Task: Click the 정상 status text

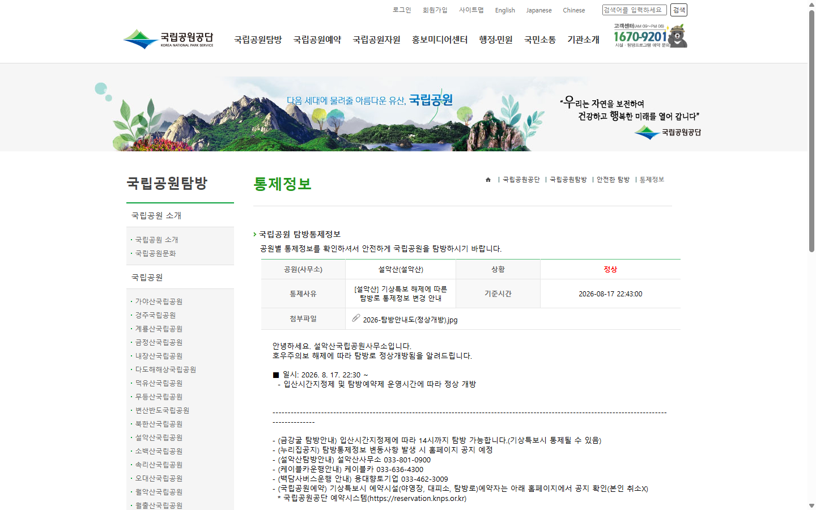Action: click(x=610, y=269)
